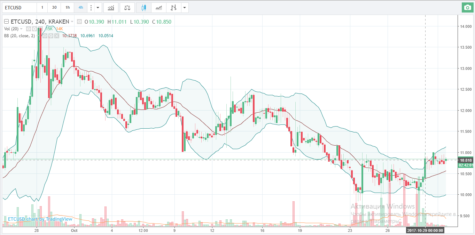Take a chart snapshot with camera icon
Viewport: 475px width, 235px height.
click(x=467, y=7)
